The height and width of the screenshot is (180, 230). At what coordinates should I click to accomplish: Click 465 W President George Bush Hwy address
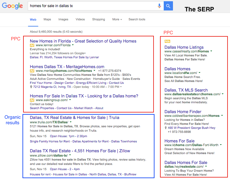(191, 128)
